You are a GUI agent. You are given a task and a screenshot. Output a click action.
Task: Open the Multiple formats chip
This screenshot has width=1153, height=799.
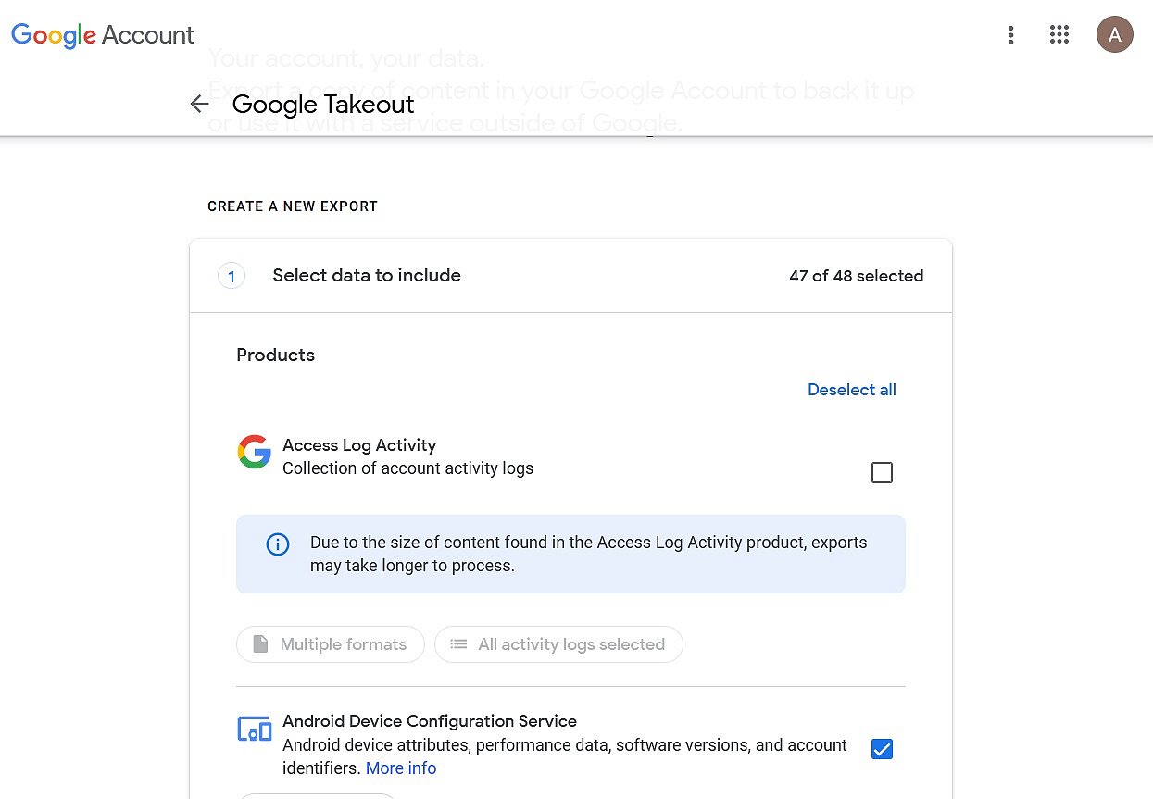pyautogui.click(x=331, y=644)
